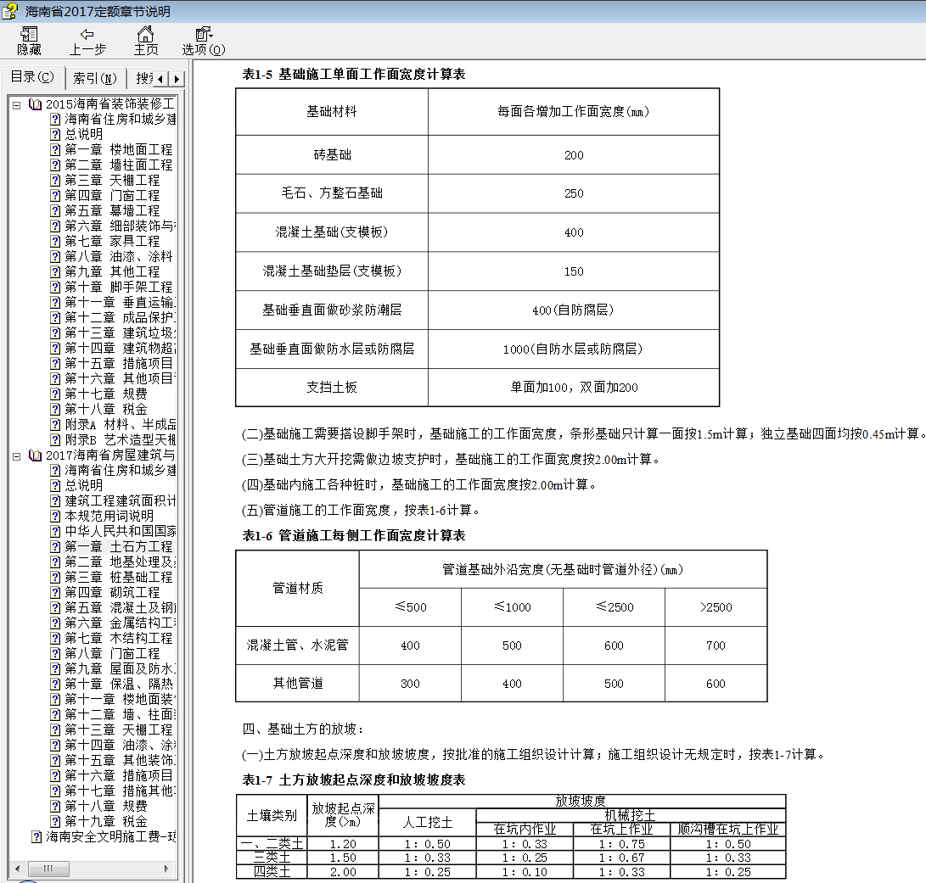Select the 2015海南省装饰装修 book icon
The width and height of the screenshot is (926, 883).
pyautogui.click(x=35, y=104)
